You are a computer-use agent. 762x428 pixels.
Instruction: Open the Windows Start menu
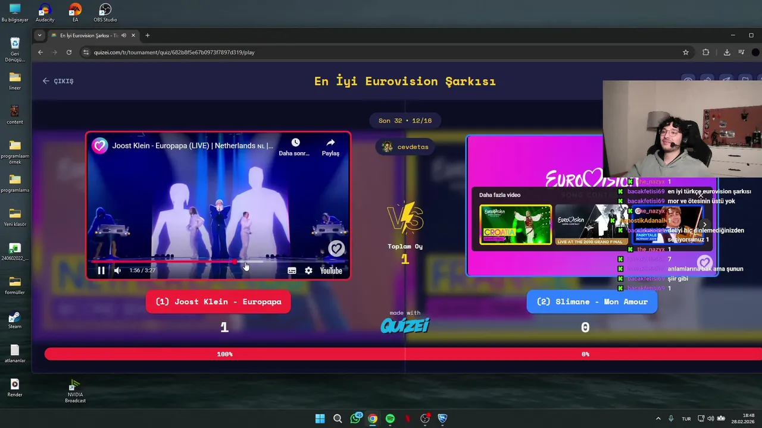pyautogui.click(x=320, y=418)
